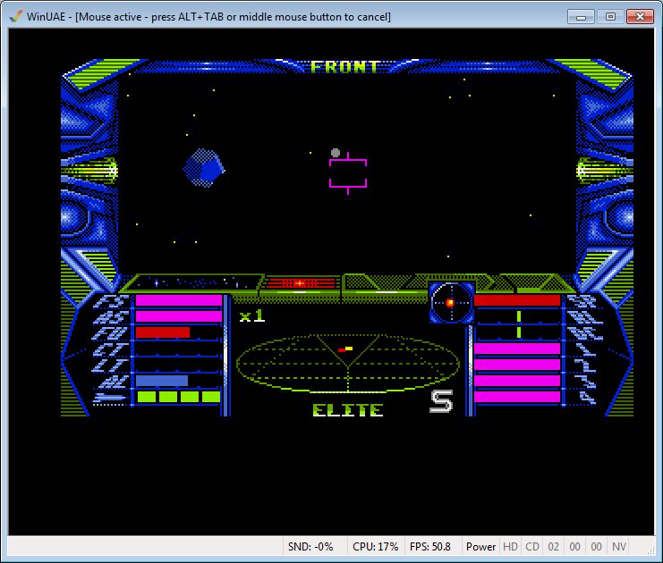Click the elliptical 3D radar scanner
Viewport: 663px width, 563px height.
tap(347, 363)
